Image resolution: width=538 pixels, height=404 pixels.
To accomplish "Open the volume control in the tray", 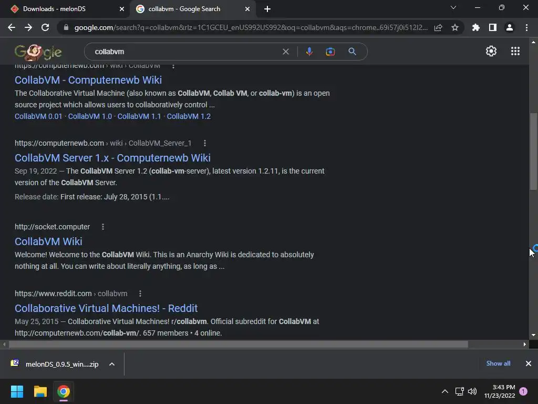I will pos(472,391).
